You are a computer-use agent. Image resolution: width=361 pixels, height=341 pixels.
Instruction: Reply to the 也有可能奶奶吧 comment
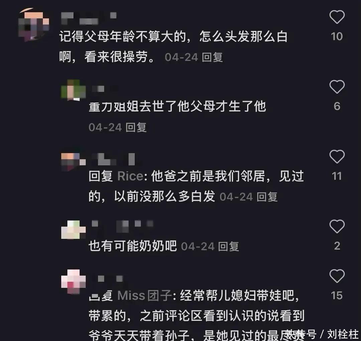[x=228, y=247]
